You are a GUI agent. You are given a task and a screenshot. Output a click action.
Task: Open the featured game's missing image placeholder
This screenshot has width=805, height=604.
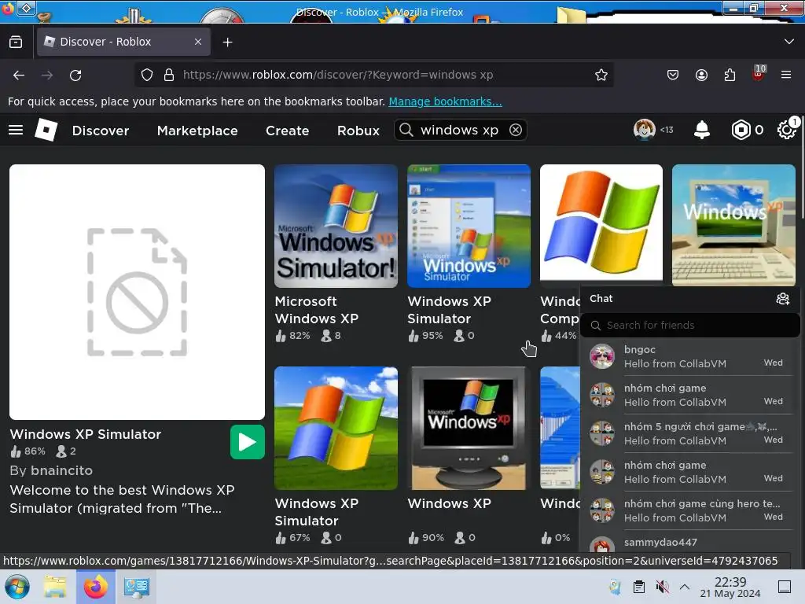137,292
